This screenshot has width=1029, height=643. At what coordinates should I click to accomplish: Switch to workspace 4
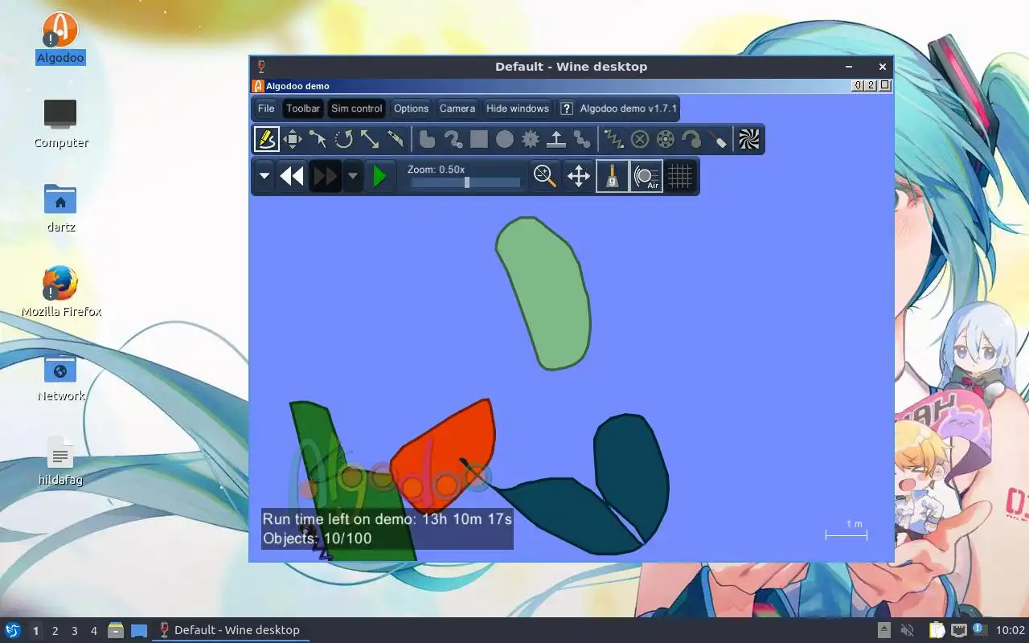[x=93, y=631]
